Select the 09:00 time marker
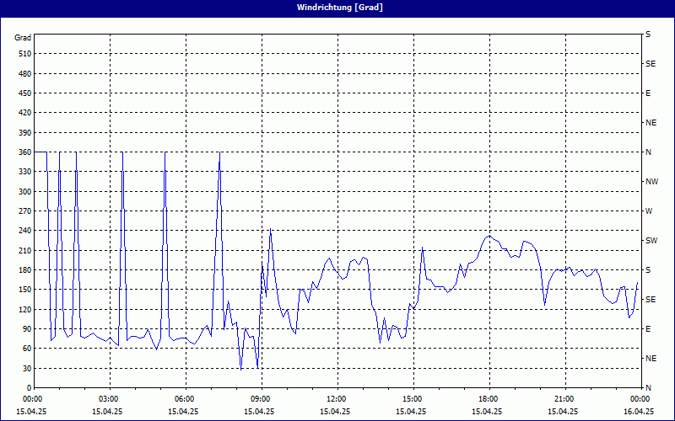 click(x=260, y=399)
